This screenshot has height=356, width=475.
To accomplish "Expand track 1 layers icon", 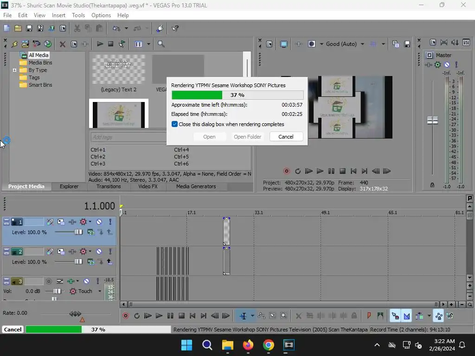I will pyautogui.click(x=50, y=222).
